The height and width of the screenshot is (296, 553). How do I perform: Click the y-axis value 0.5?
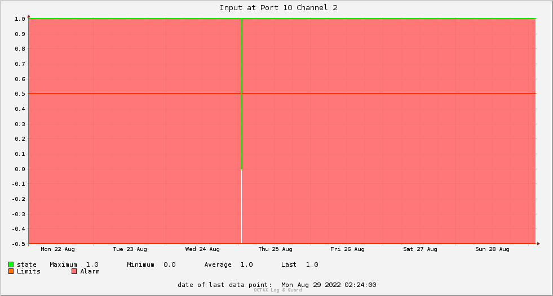tap(20, 93)
